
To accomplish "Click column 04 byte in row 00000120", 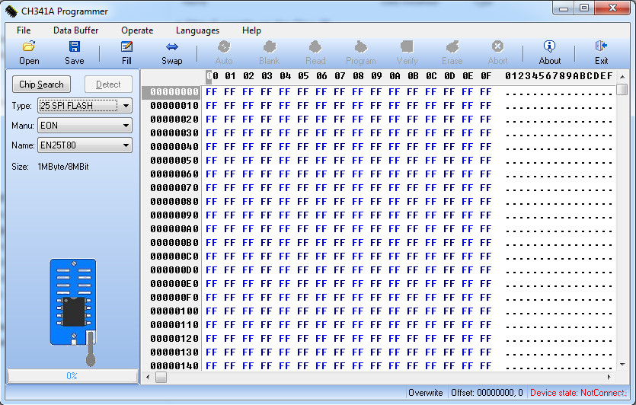I will (285, 339).
